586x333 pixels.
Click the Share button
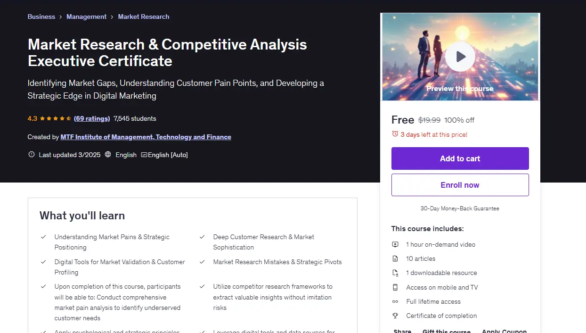402,331
